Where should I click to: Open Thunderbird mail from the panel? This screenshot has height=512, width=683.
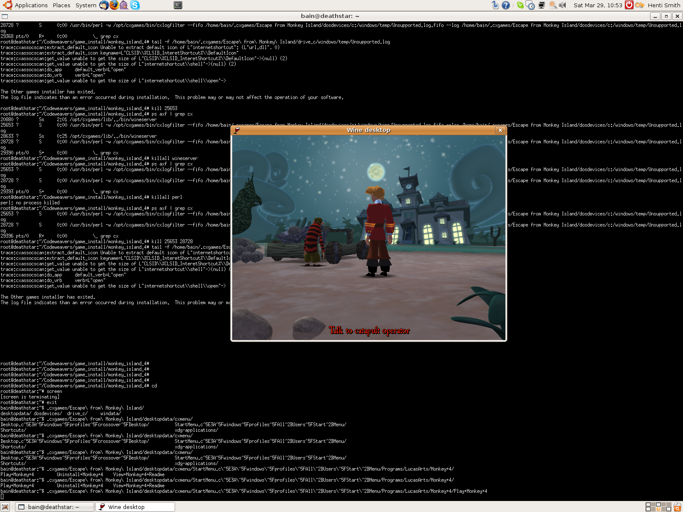coord(103,5)
